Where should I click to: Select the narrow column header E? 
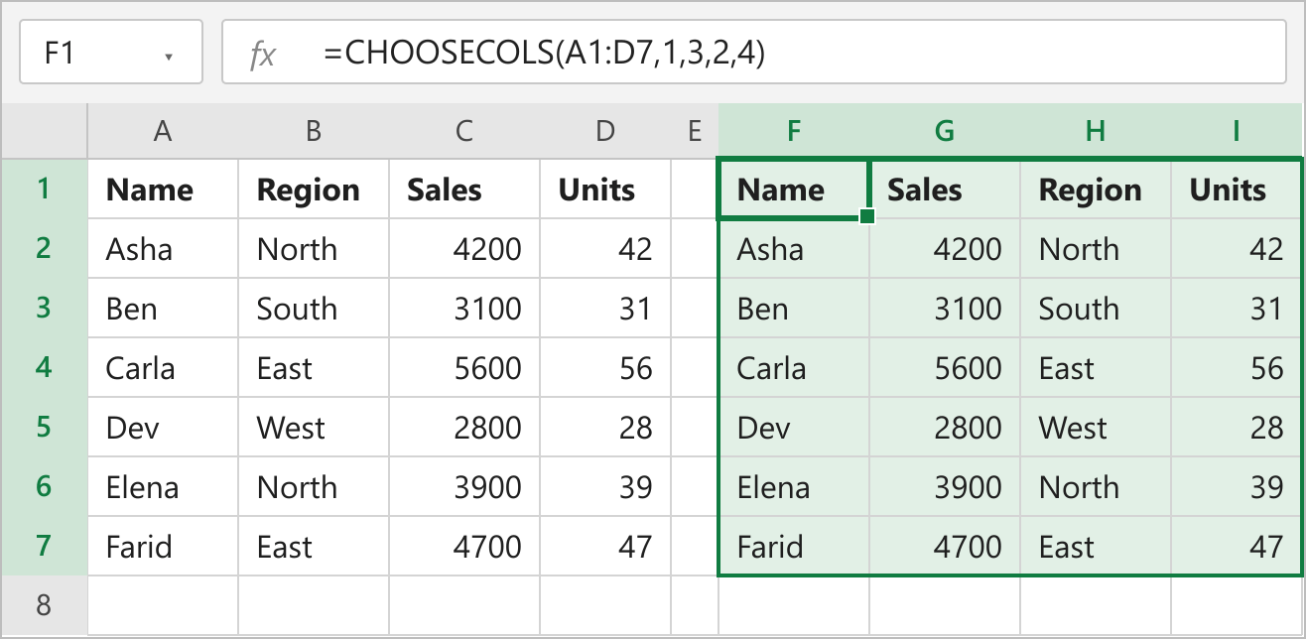click(695, 131)
